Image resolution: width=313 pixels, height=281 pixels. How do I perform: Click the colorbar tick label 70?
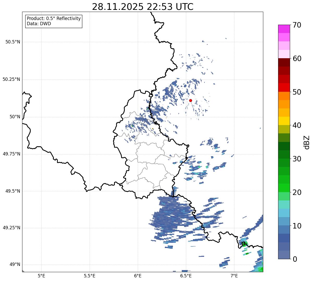[x=297, y=25]
